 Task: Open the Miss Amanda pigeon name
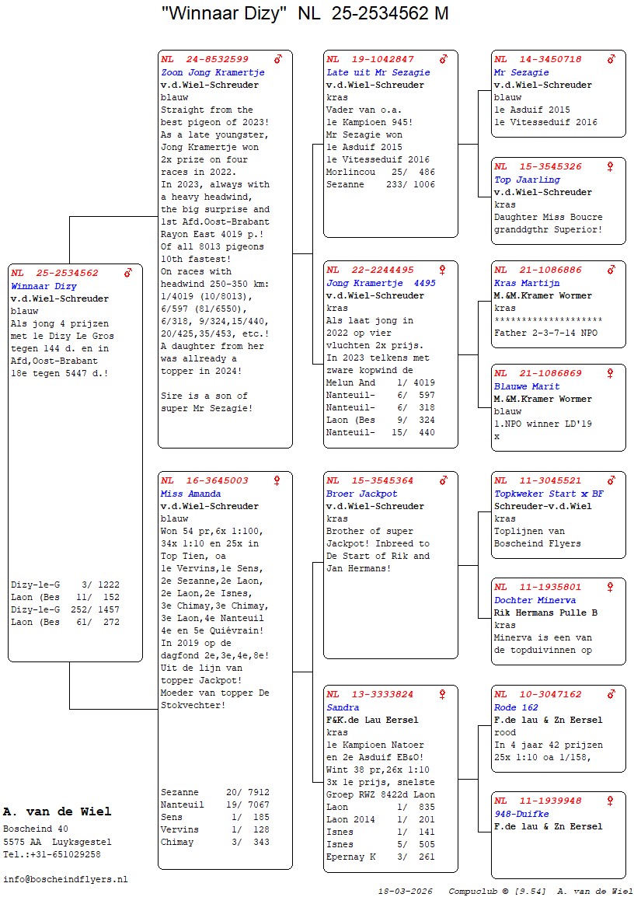click(190, 494)
